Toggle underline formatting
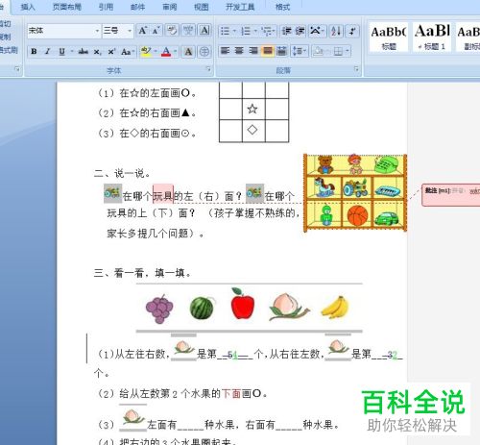The width and height of the screenshot is (480, 445). point(61,51)
